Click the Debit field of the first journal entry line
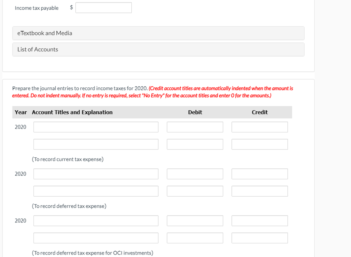 [x=195, y=127]
